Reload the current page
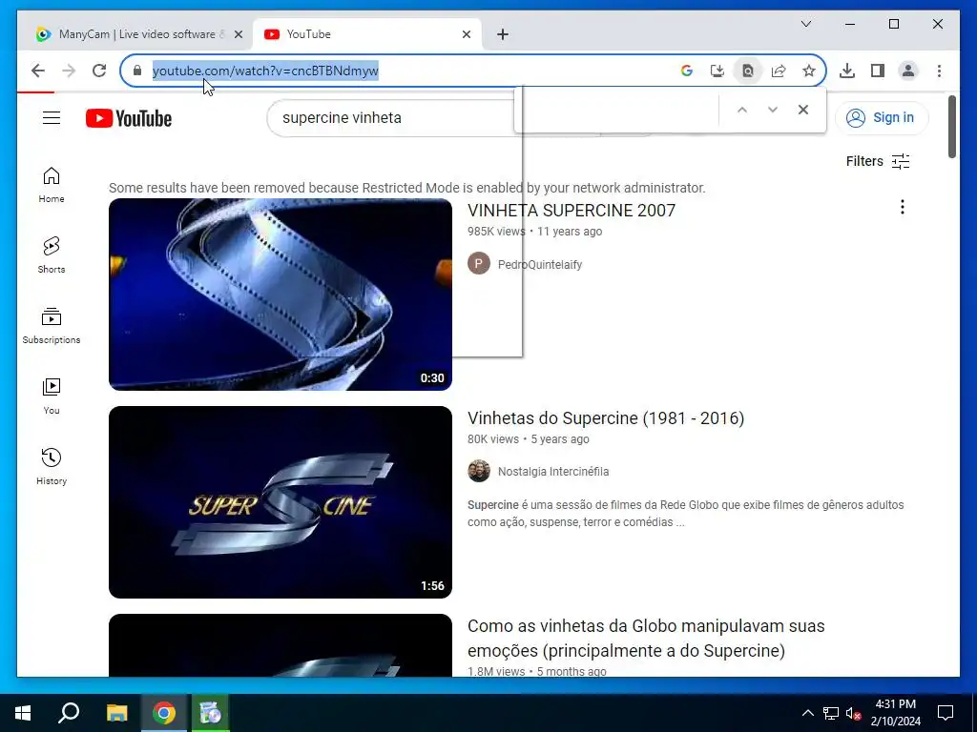977x732 pixels. pyautogui.click(x=99, y=71)
